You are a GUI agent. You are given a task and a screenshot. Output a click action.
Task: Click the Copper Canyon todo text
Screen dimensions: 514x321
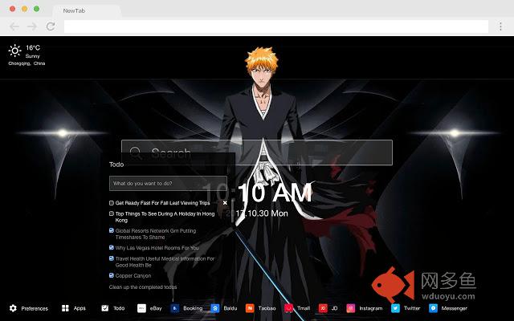pyautogui.click(x=133, y=276)
